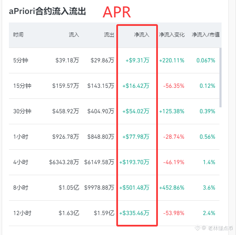The width and height of the screenshot is (236, 235).
Task: Click the change value -56.35%
Action: tap(174, 86)
